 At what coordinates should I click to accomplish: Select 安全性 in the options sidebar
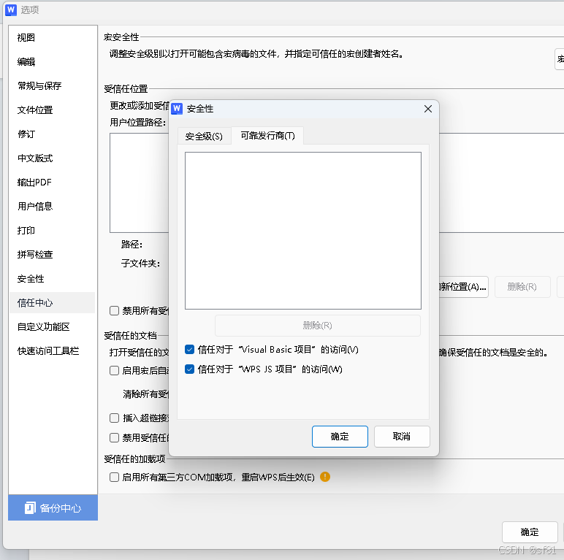[52, 278]
